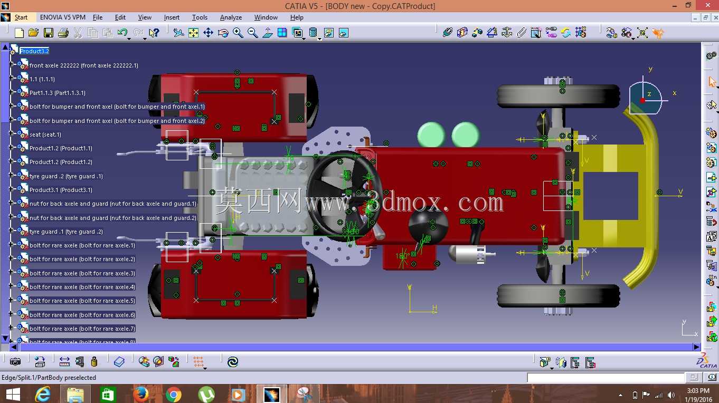Viewport: 719px width, 403px height.
Task: Click the Zoom Out magnifier
Action: coord(253,33)
